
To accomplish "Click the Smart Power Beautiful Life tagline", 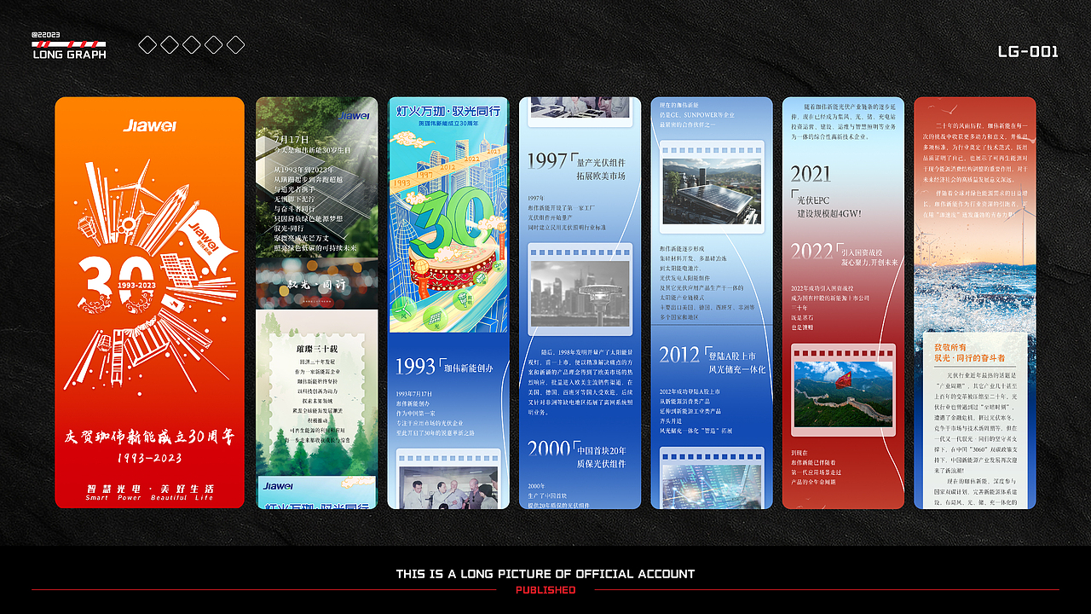I will (x=149, y=498).
